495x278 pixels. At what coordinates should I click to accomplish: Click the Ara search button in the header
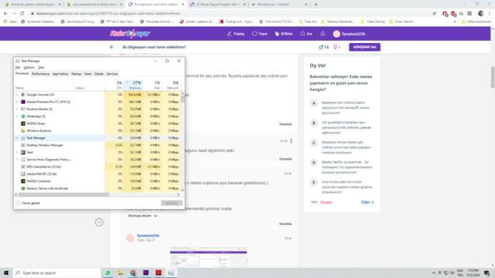tap(306, 34)
